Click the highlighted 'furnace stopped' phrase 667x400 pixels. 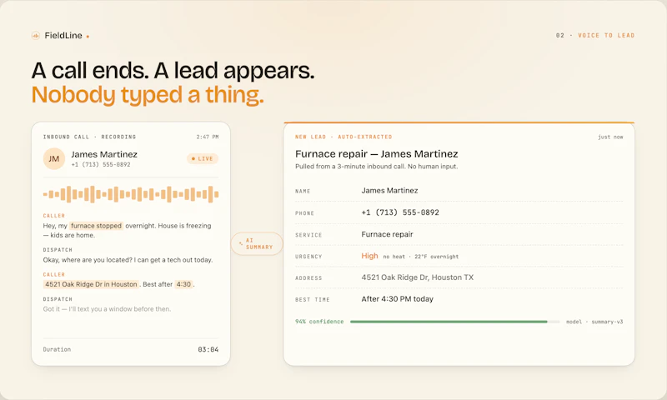96,226
